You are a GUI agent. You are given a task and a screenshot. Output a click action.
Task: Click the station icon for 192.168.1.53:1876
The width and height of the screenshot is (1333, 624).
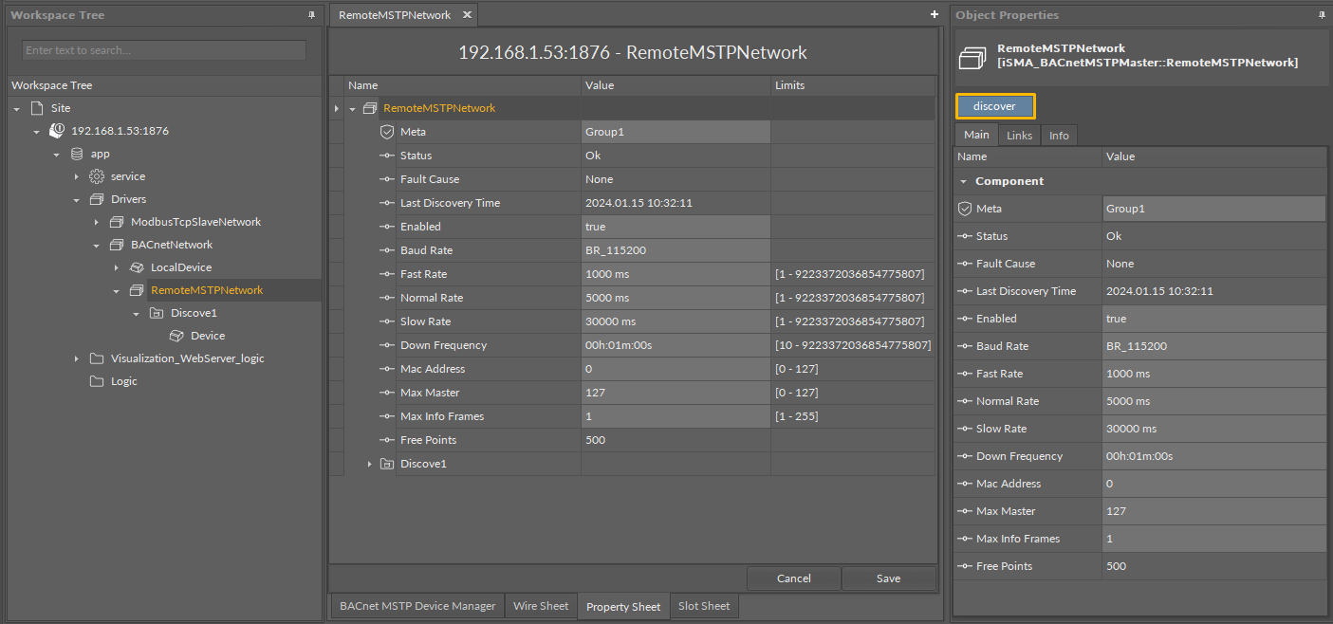[57, 131]
